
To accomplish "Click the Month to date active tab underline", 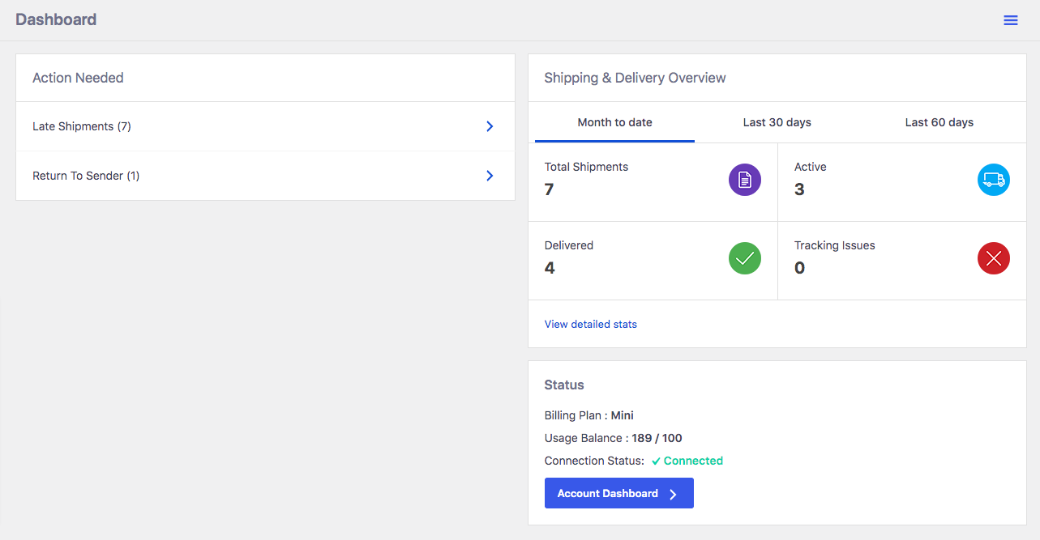I will 614,139.
